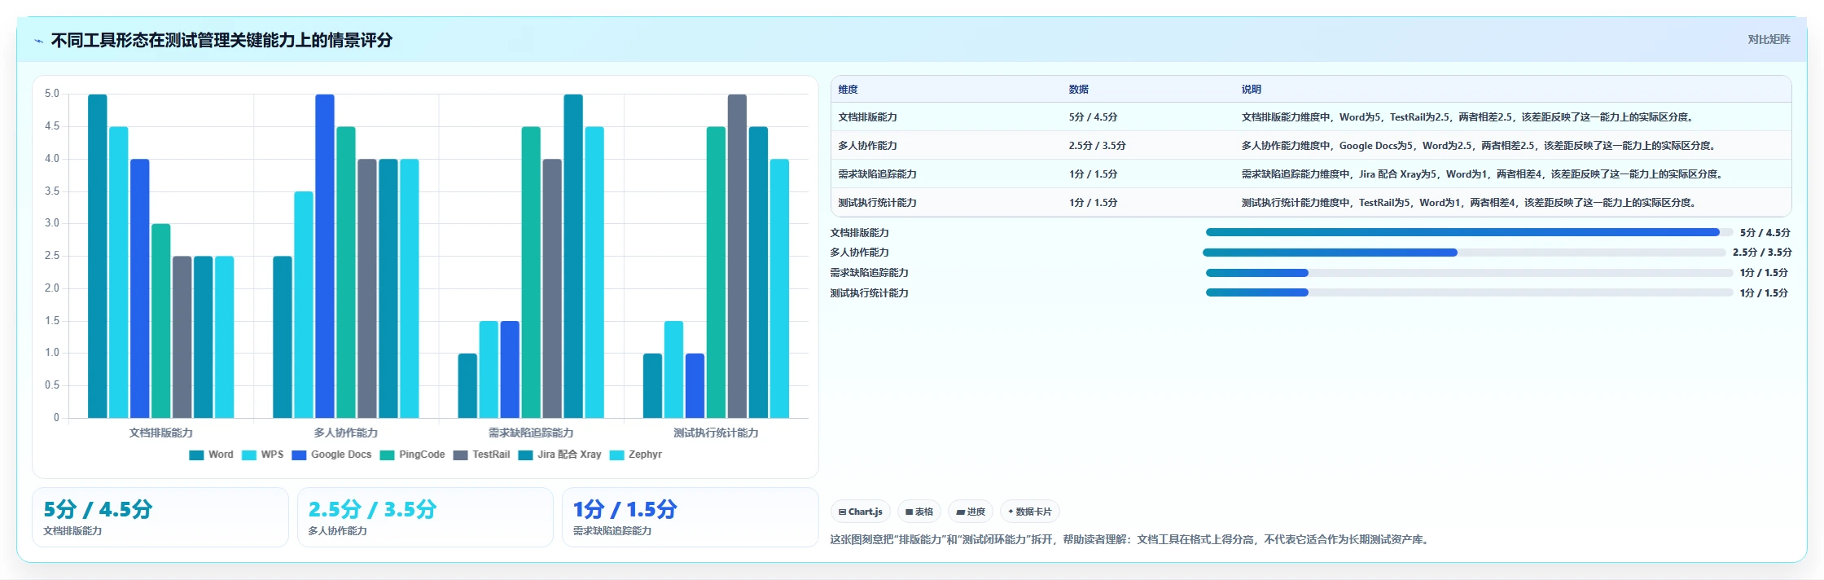
Task: Click the 5分 / 4.5分 table data cell
Action: click(1093, 117)
